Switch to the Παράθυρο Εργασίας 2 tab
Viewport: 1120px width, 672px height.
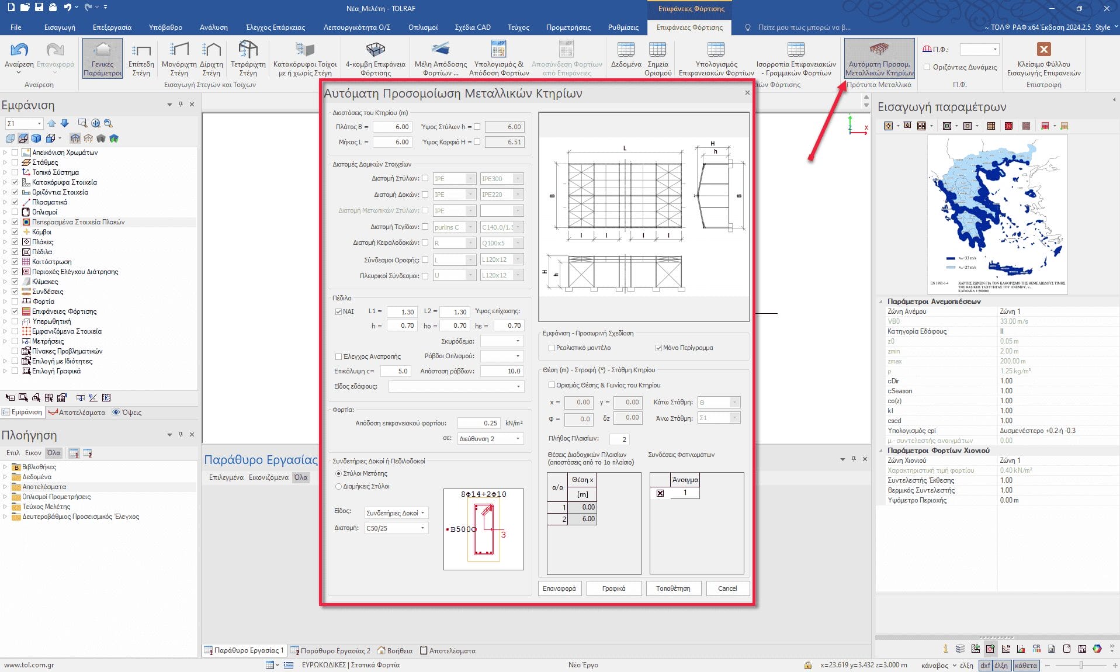331,650
